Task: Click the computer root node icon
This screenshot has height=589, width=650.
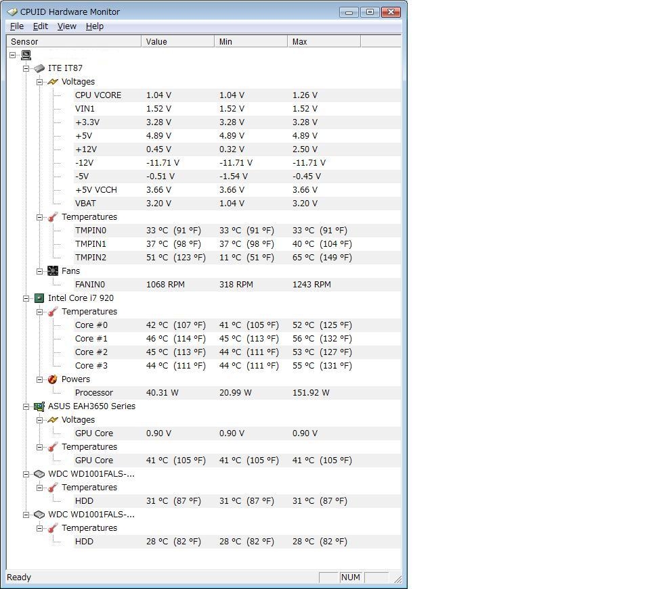Action: coord(26,55)
